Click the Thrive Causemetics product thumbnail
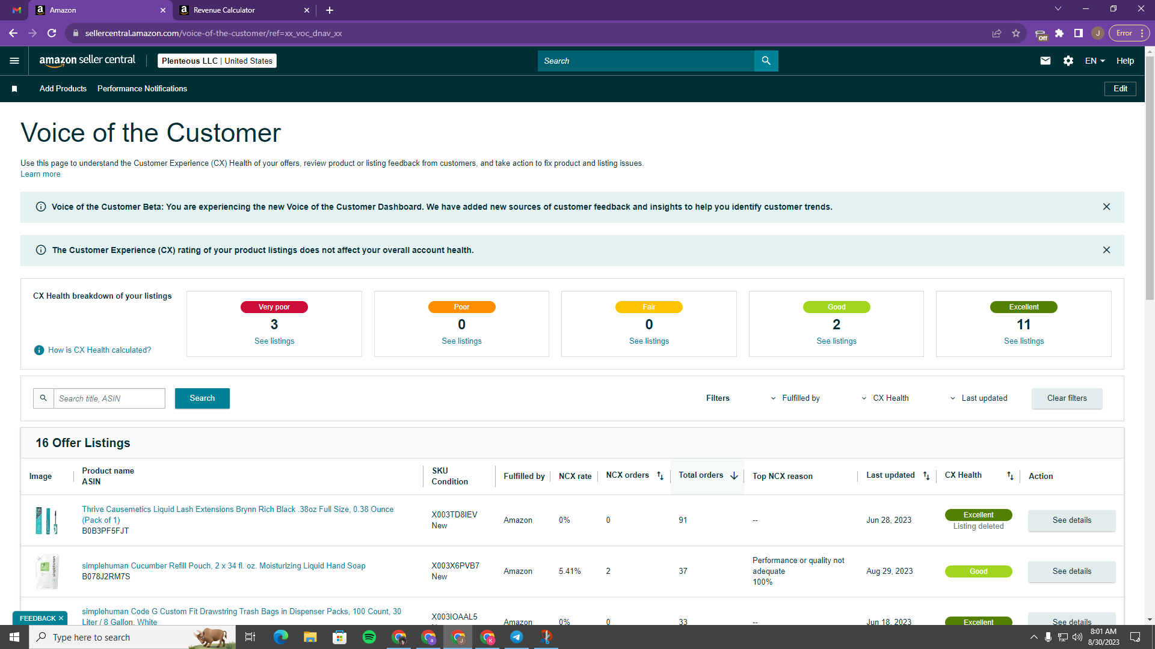This screenshot has height=649, width=1155. [x=47, y=520]
